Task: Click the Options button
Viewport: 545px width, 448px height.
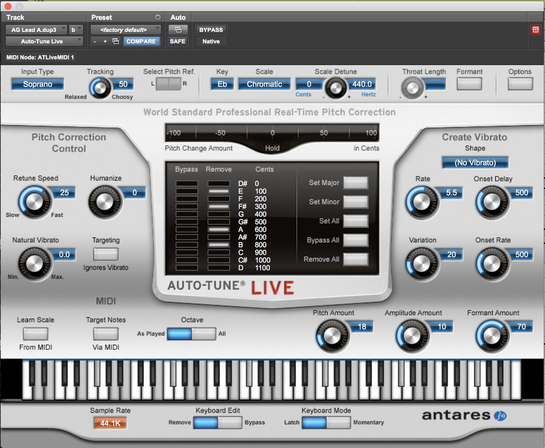Action: [520, 84]
